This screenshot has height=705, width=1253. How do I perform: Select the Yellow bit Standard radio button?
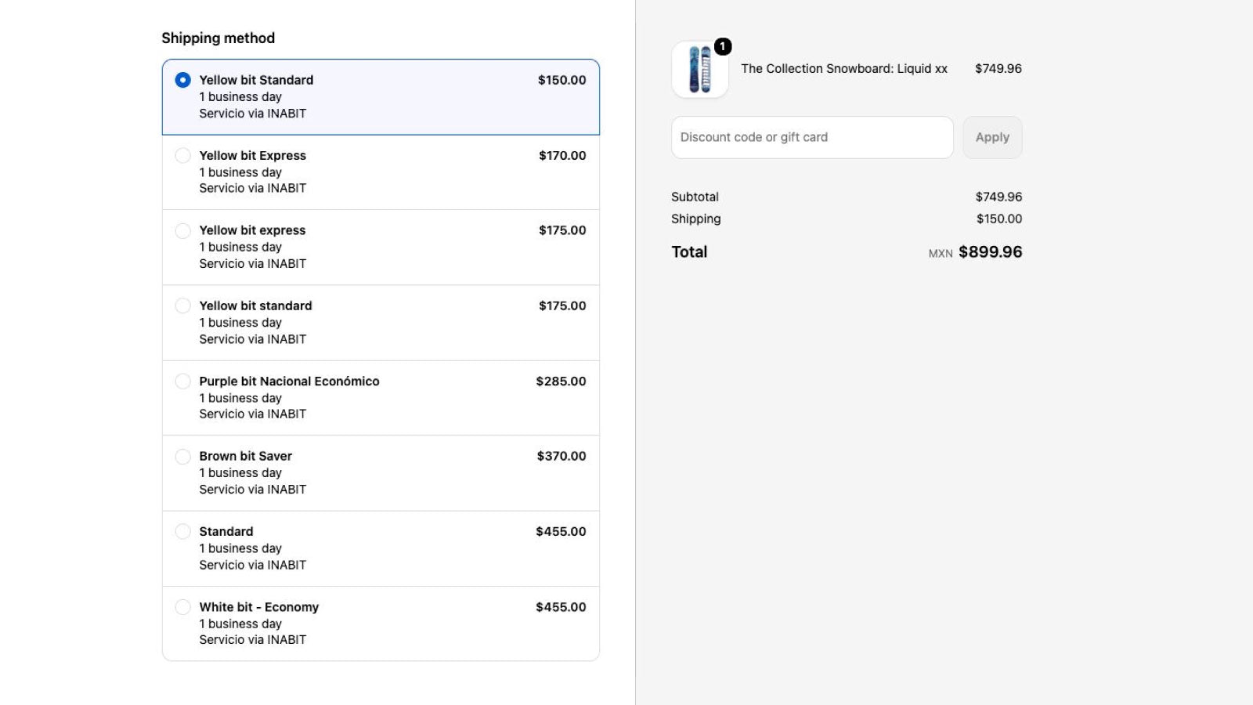click(182, 80)
